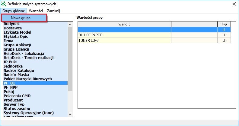Image resolution: width=239 pixels, height=126 pixels.
Task: Click the Wartość column header
Action: coord(125,24)
